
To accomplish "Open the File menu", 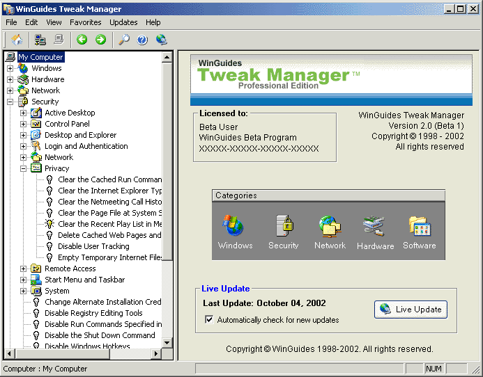I will tap(11, 22).
